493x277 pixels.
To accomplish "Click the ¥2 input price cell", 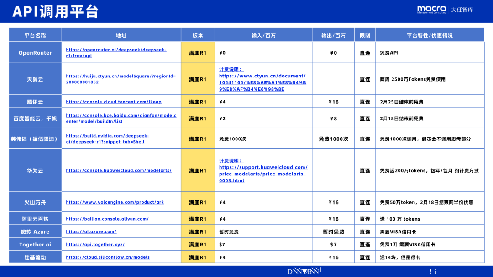I will [264, 118].
